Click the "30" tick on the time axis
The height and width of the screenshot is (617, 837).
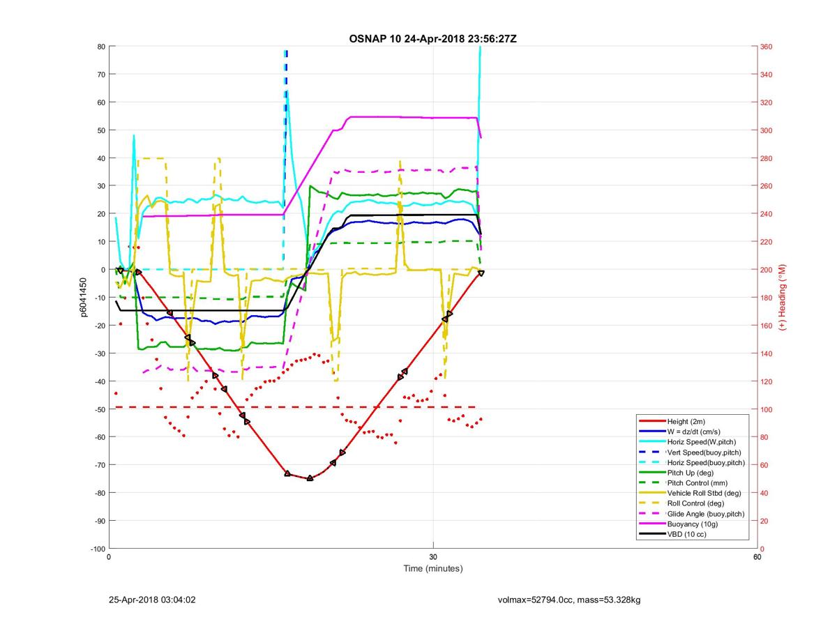pos(433,556)
